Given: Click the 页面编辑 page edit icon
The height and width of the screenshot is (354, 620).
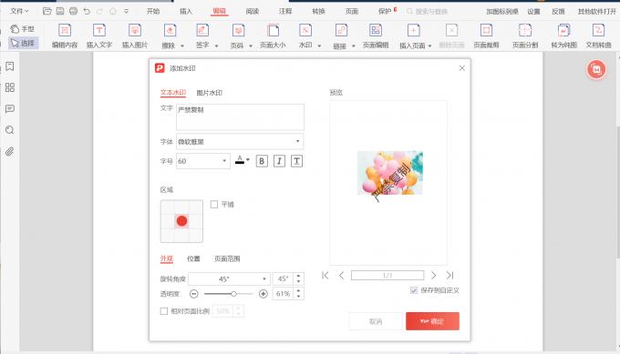Looking at the screenshot, I should [x=376, y=31].
